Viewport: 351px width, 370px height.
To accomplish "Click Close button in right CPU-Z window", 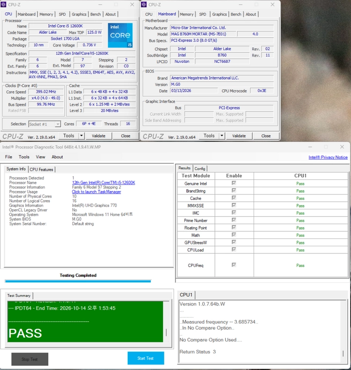I will (x=266, y=136).
